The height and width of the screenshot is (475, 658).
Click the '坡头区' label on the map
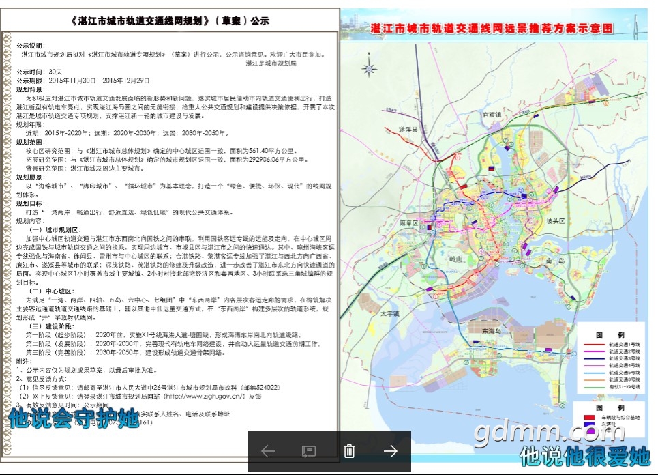click(555, 221)
